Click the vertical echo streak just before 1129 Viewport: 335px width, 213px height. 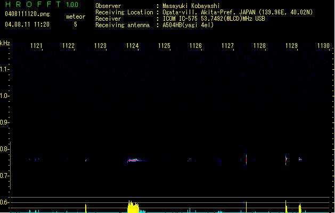pyautogui.click(x=286, y=159)
